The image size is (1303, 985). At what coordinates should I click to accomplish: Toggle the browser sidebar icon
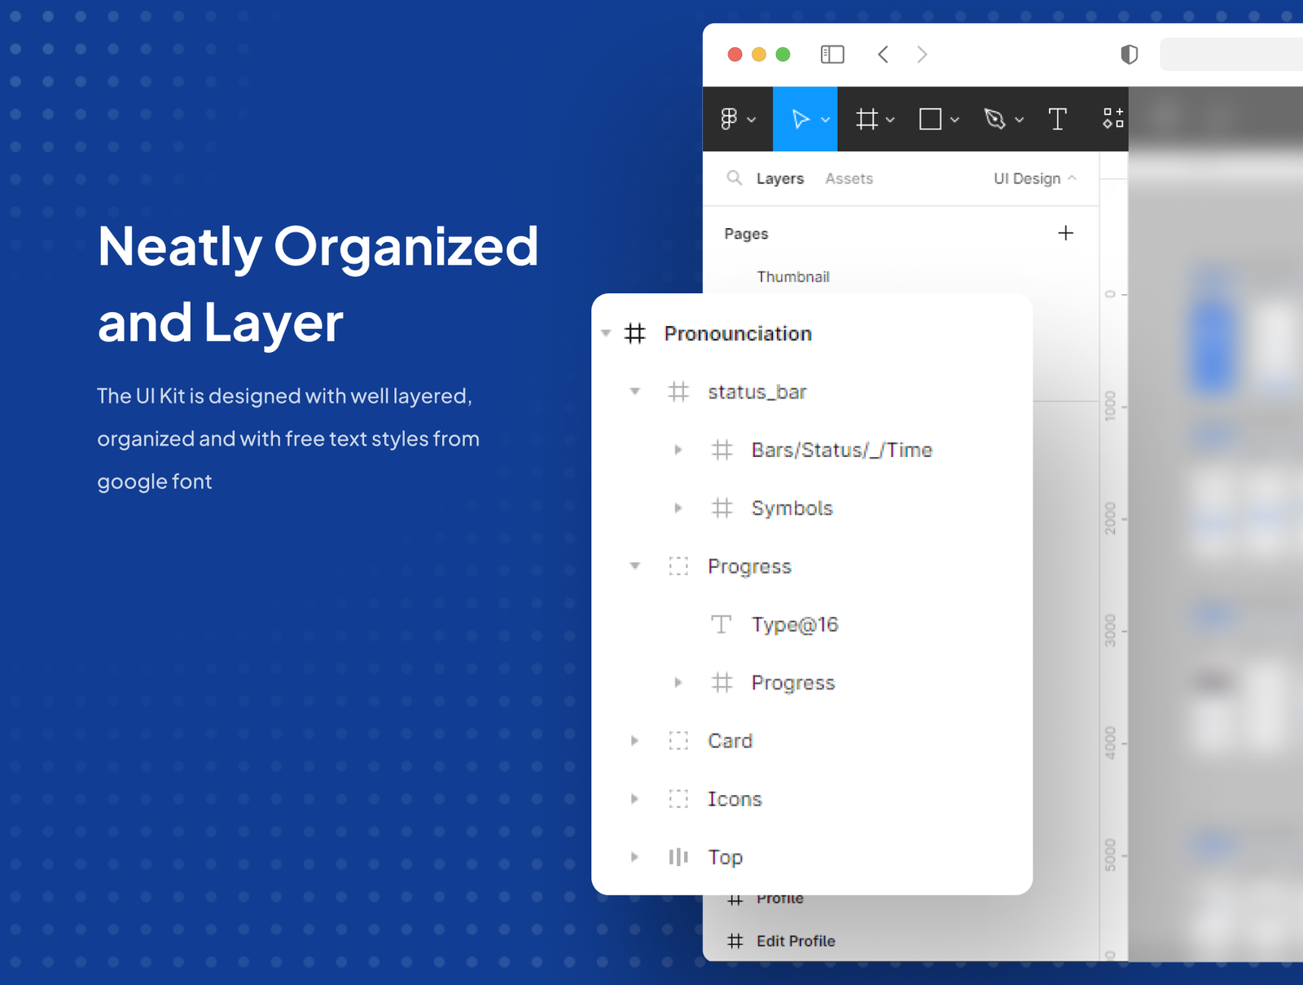point(831,55)
